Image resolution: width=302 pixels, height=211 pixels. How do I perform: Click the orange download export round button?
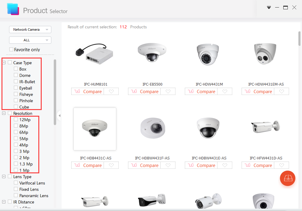(x=288, y=178)
